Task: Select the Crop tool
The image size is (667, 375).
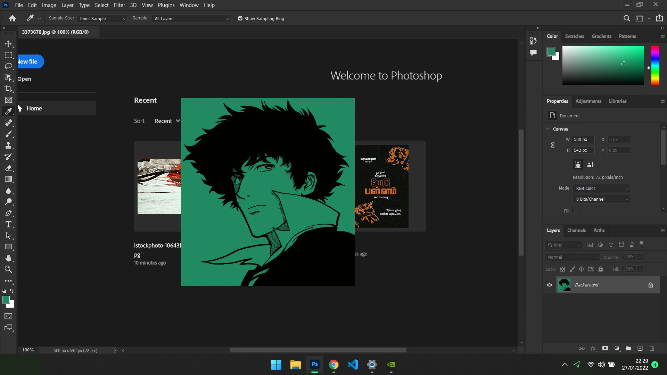Action: click(8, 89)
